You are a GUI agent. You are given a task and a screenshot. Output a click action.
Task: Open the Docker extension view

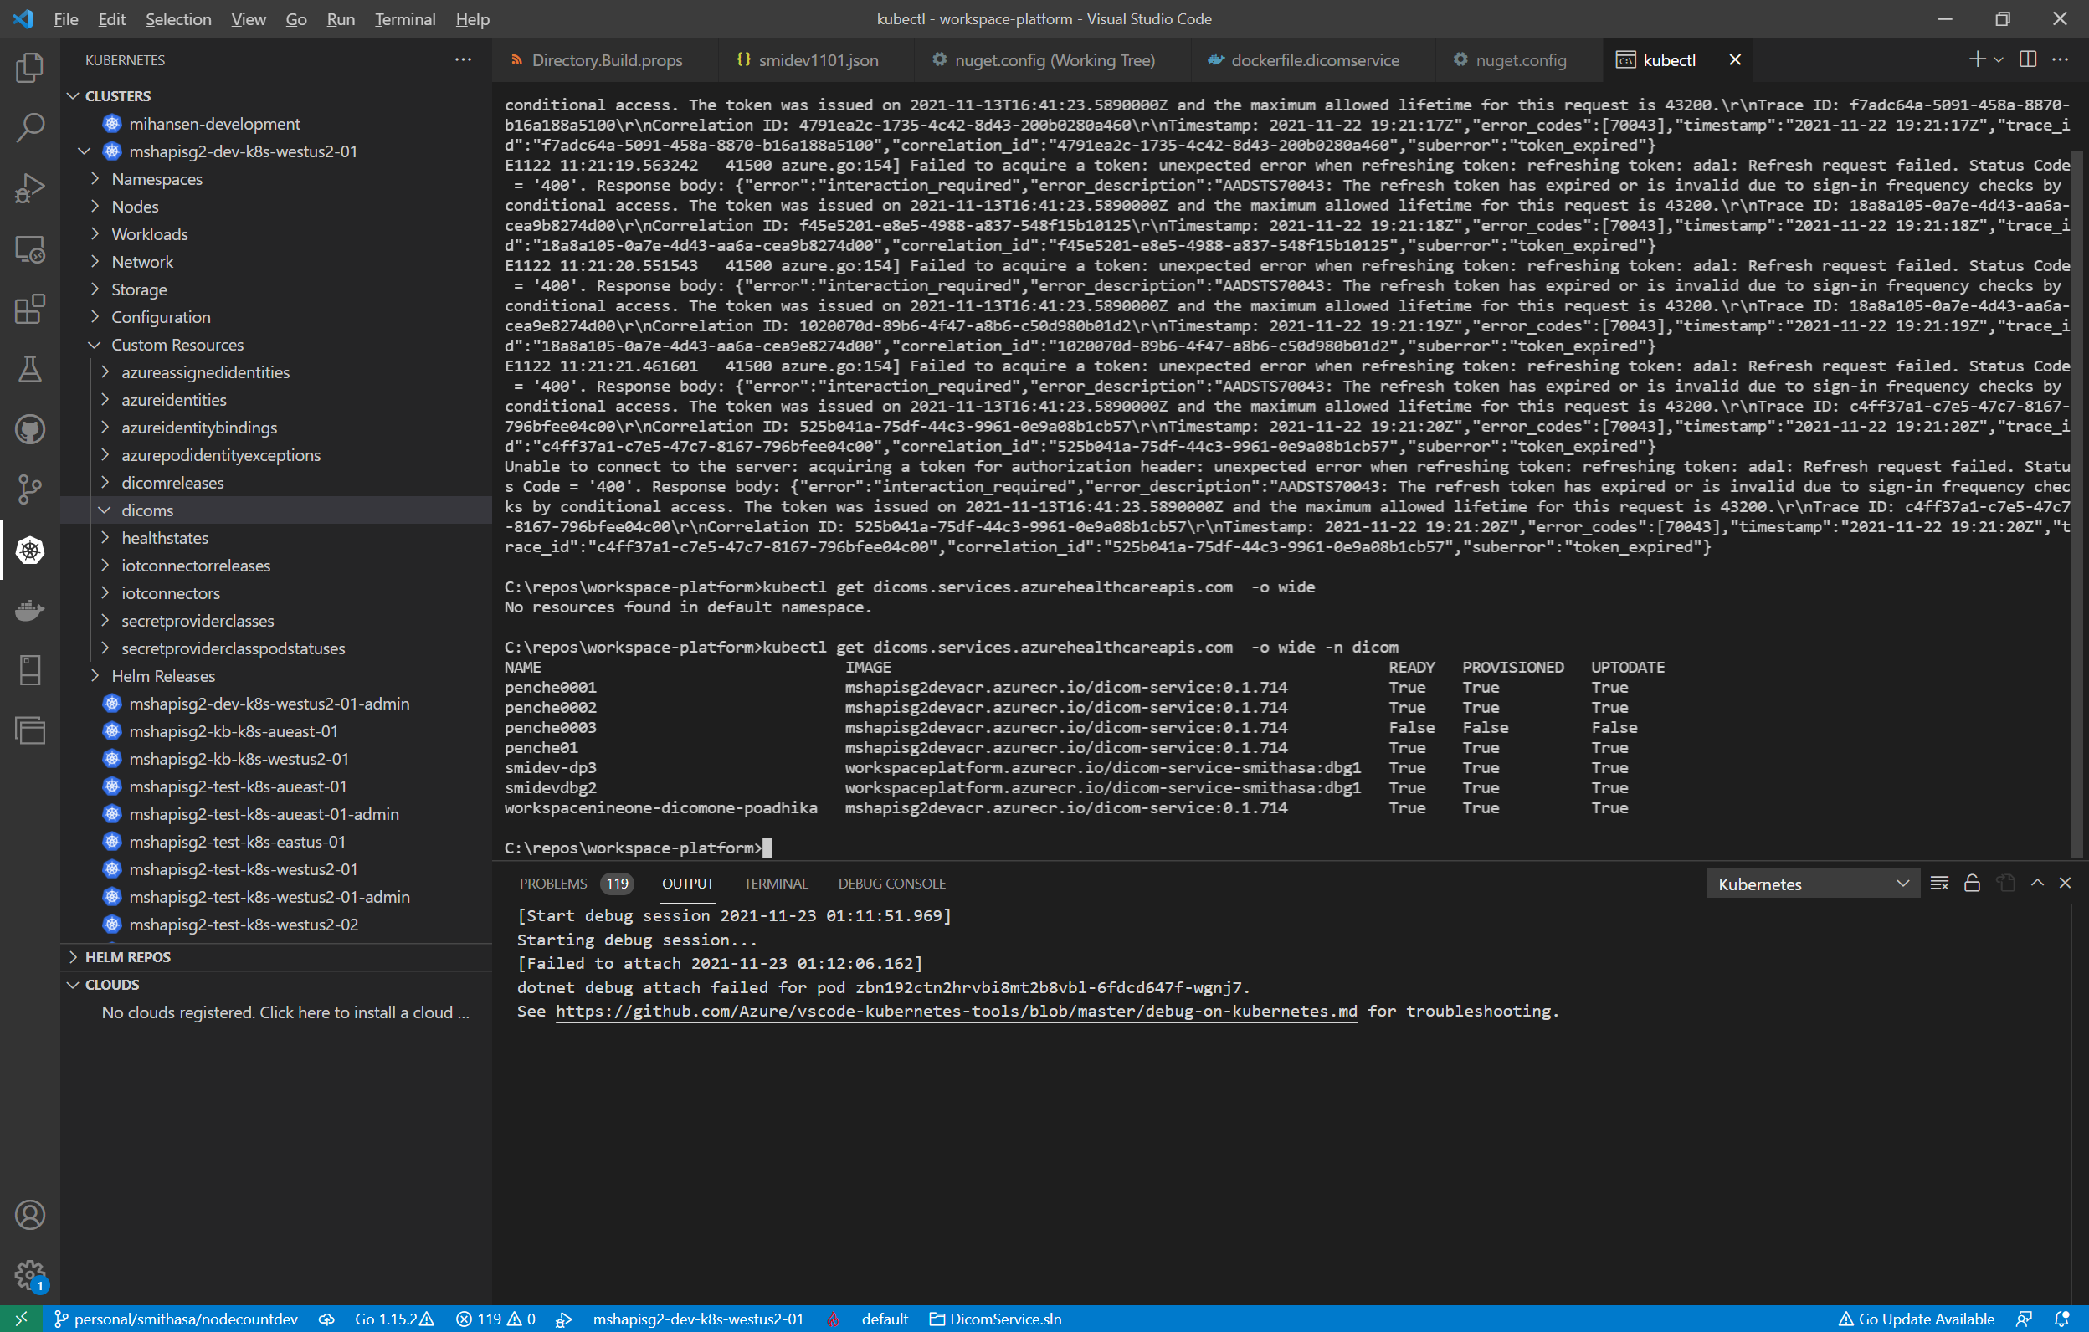click(x=29, y=610)
